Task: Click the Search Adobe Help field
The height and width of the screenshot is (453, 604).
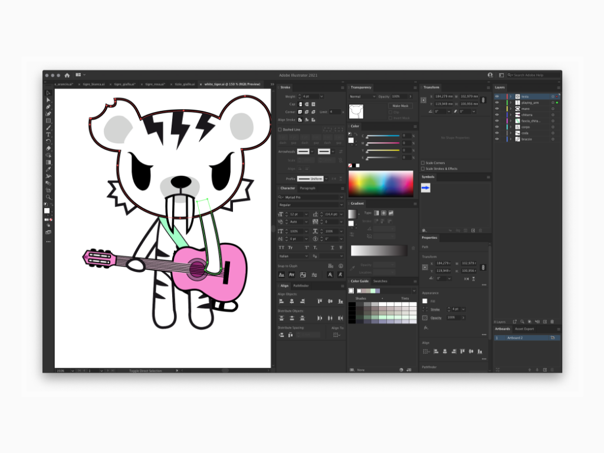Action: coord(533,75)
